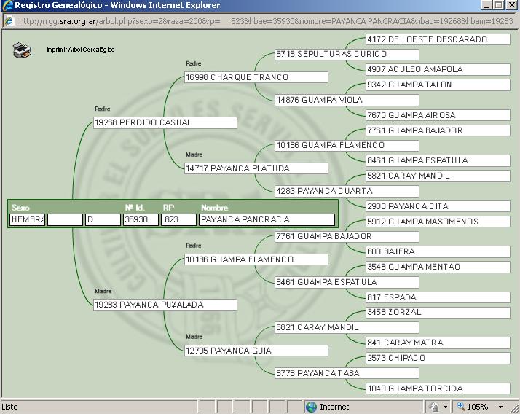The width and height of the screenshot is (520, 414).
Task: Click the Internet Explorer logo in title bar
Action: (x=7, y=6)
